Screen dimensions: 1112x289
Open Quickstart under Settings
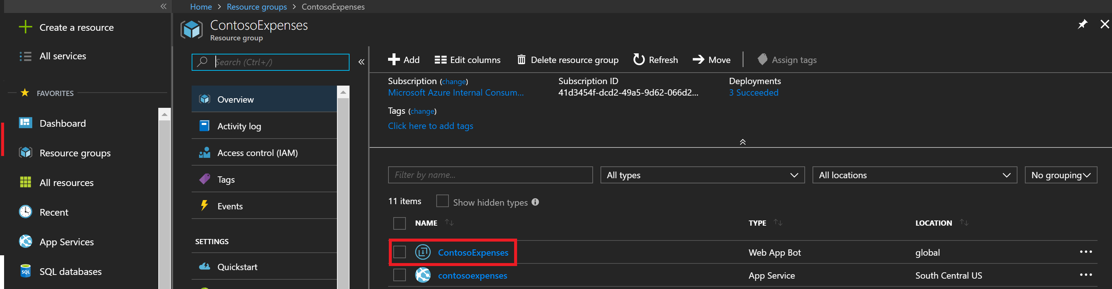[264, 266]
